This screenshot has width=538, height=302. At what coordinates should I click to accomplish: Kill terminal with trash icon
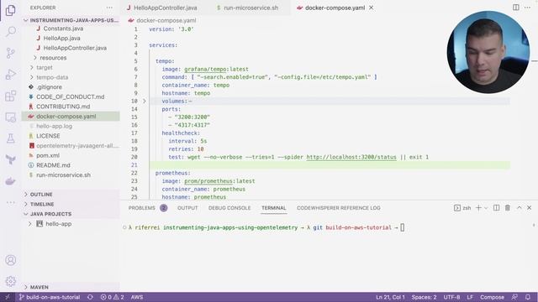[508, 208]
